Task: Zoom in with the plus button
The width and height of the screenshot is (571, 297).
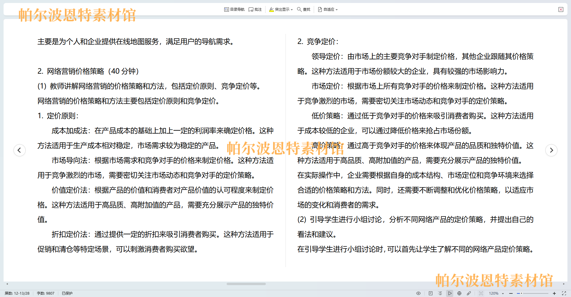Action: [x=554, y=293]
